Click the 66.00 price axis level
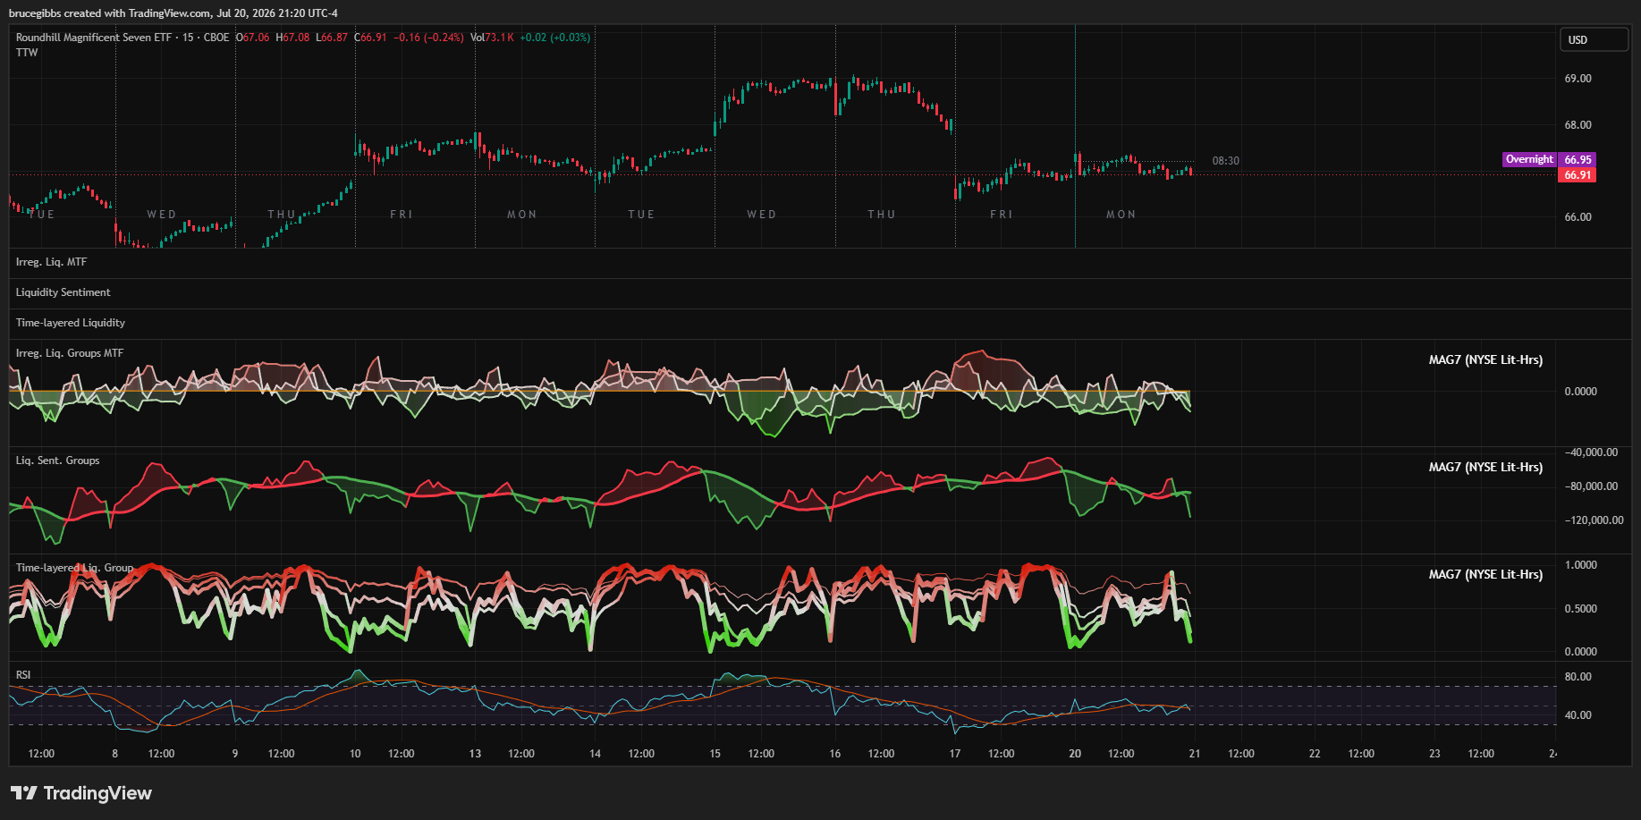 pyautogui.click(x=1578, y=217)
